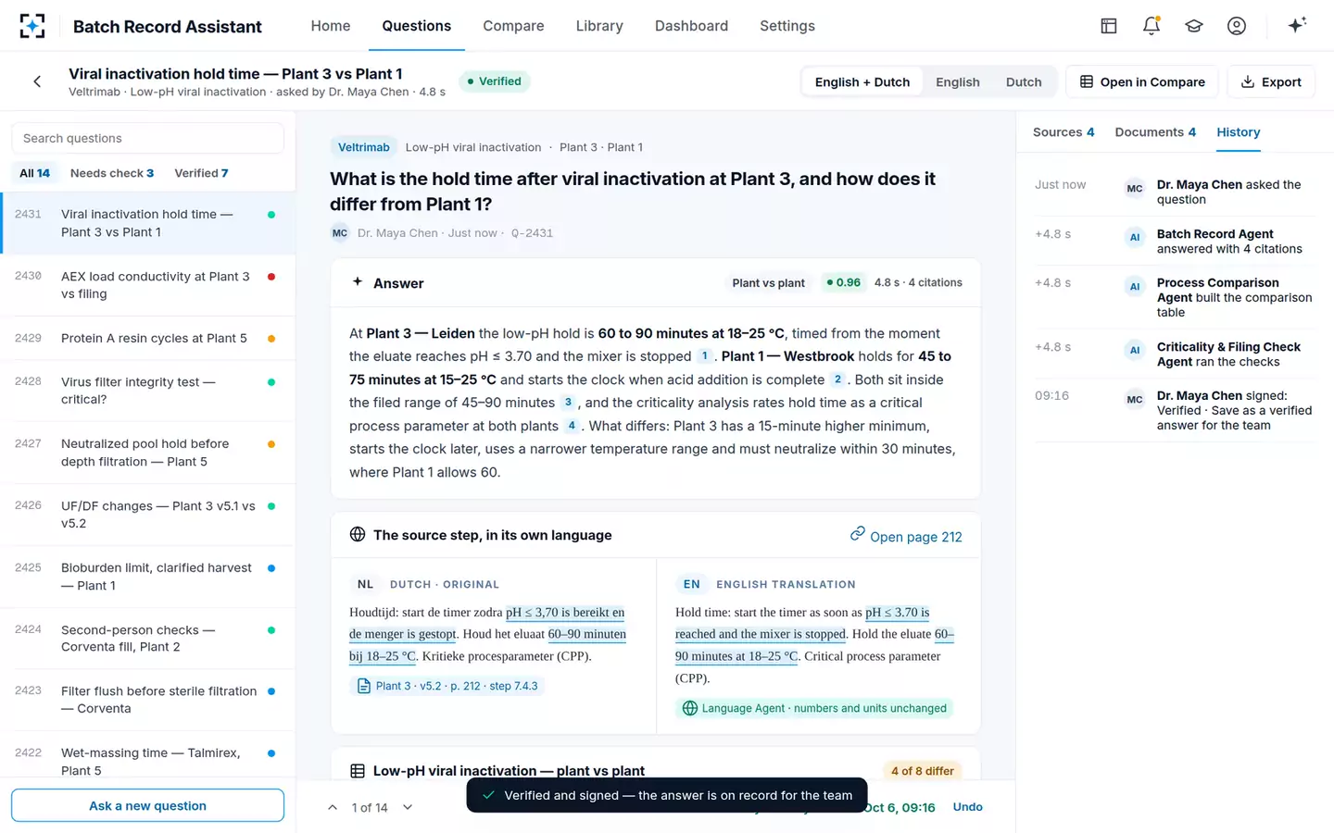
Task: Open the Settings menu
Action: pyautogui.click(x=787, y=26)
